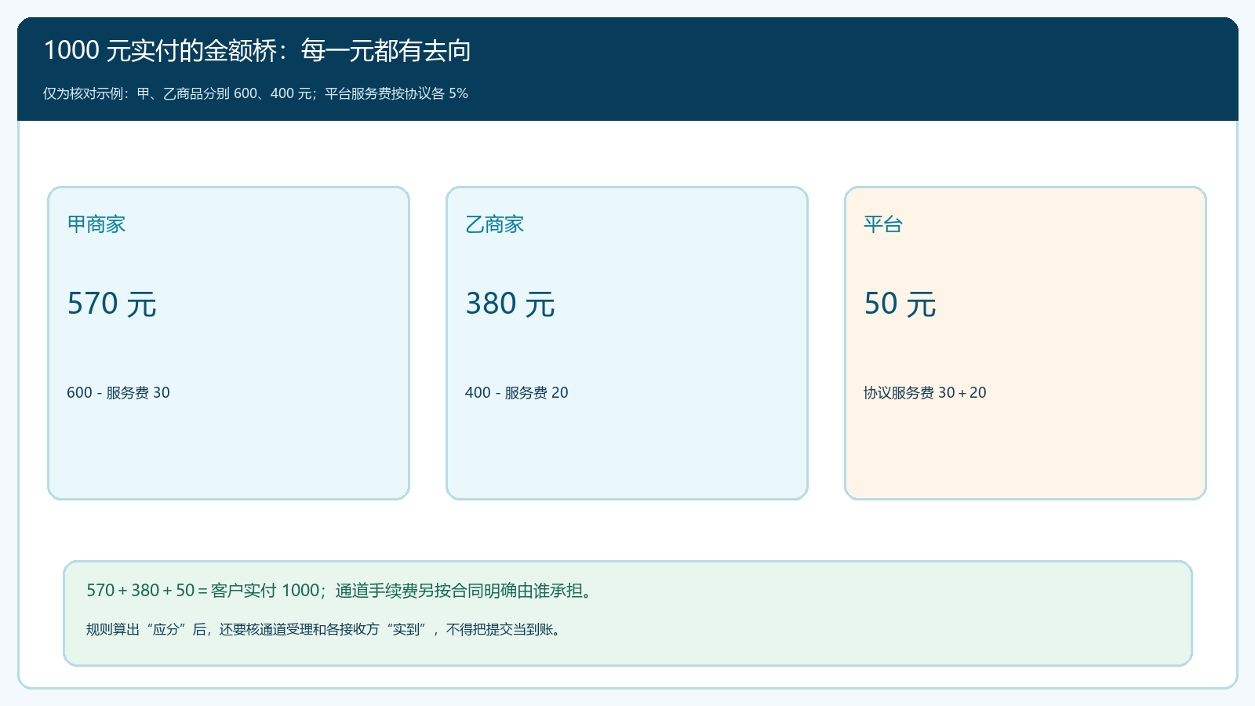Click the title "1000 元实付的金额桥：每一元都有去向"

click(x=257, y=51)
